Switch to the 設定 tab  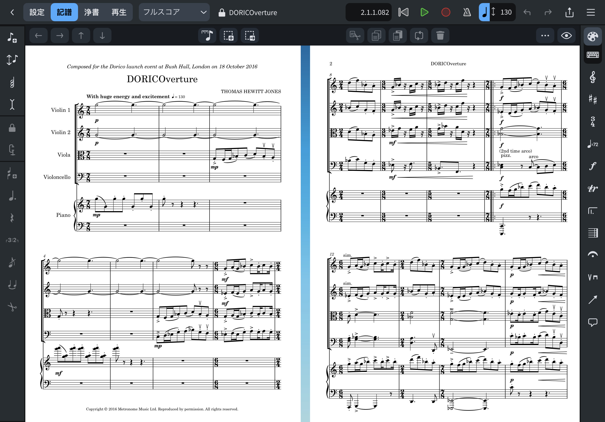37,12
